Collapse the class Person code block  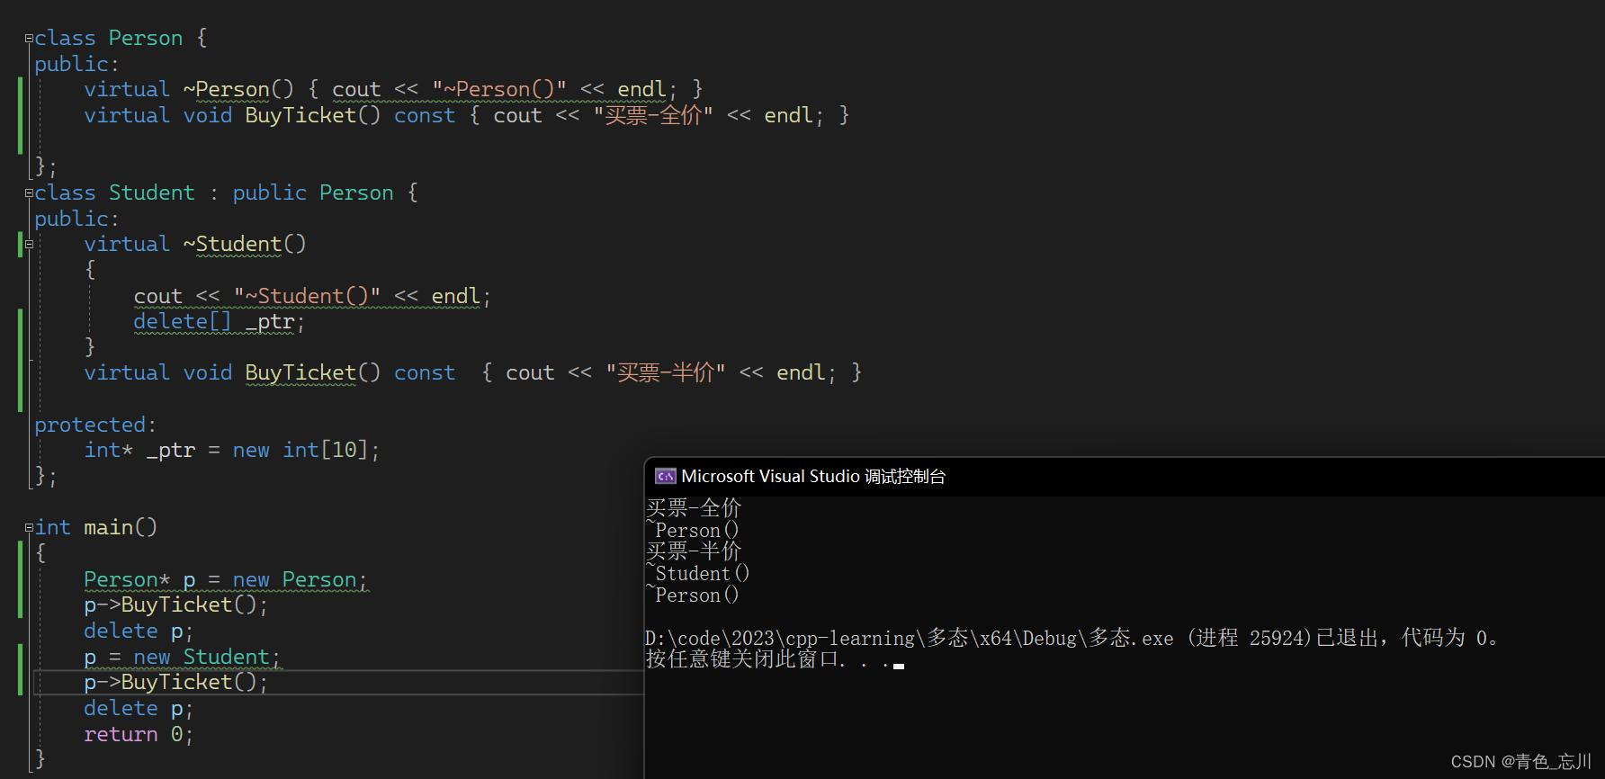tap(29, 39)
